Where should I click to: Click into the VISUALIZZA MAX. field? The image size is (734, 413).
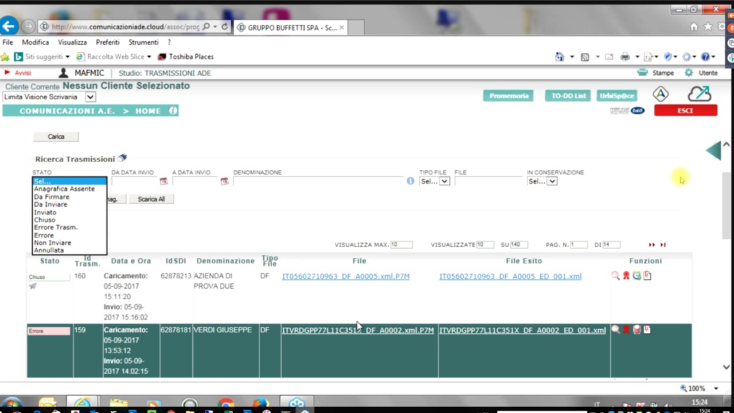[401, 245]
